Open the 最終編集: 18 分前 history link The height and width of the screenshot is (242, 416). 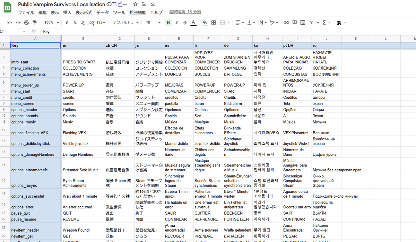(x=185, y=12)
